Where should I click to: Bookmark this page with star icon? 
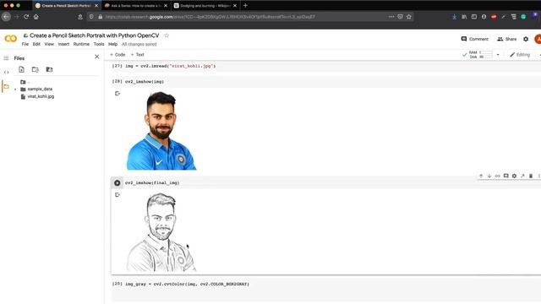[x=409, y=17]
